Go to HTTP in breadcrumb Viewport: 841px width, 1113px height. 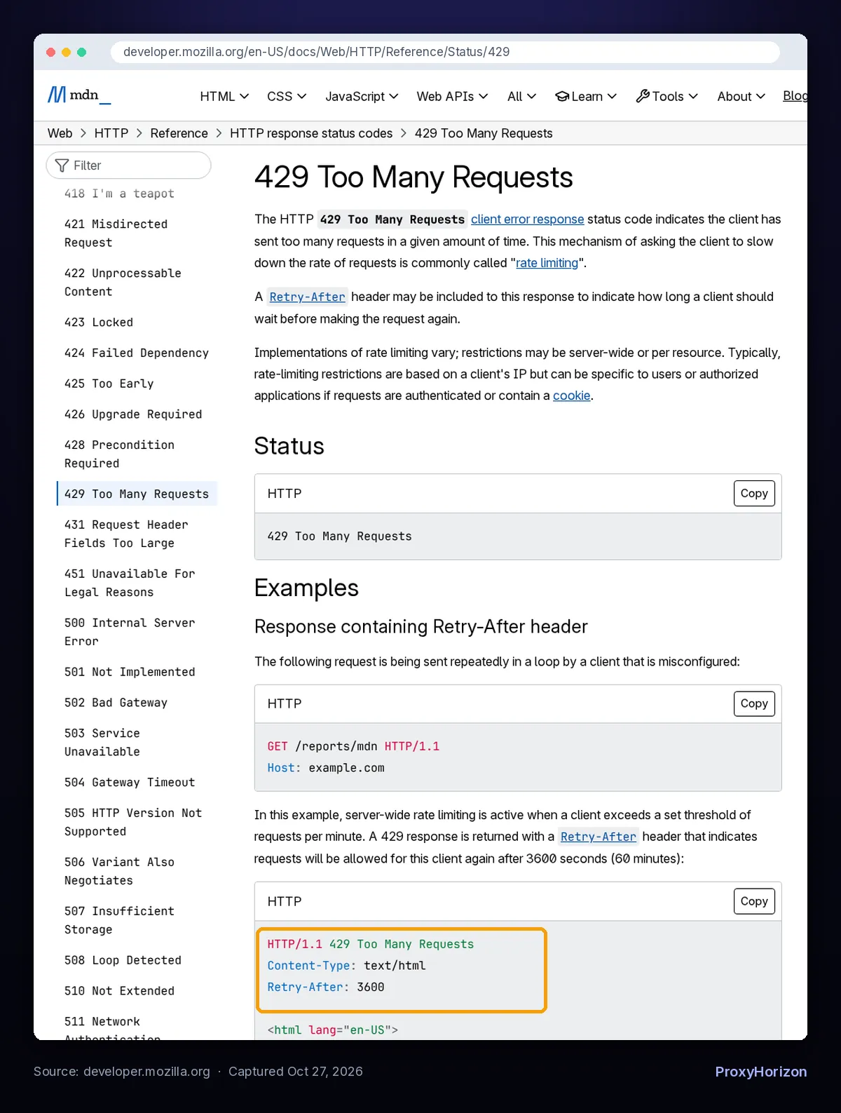point(111,133)
